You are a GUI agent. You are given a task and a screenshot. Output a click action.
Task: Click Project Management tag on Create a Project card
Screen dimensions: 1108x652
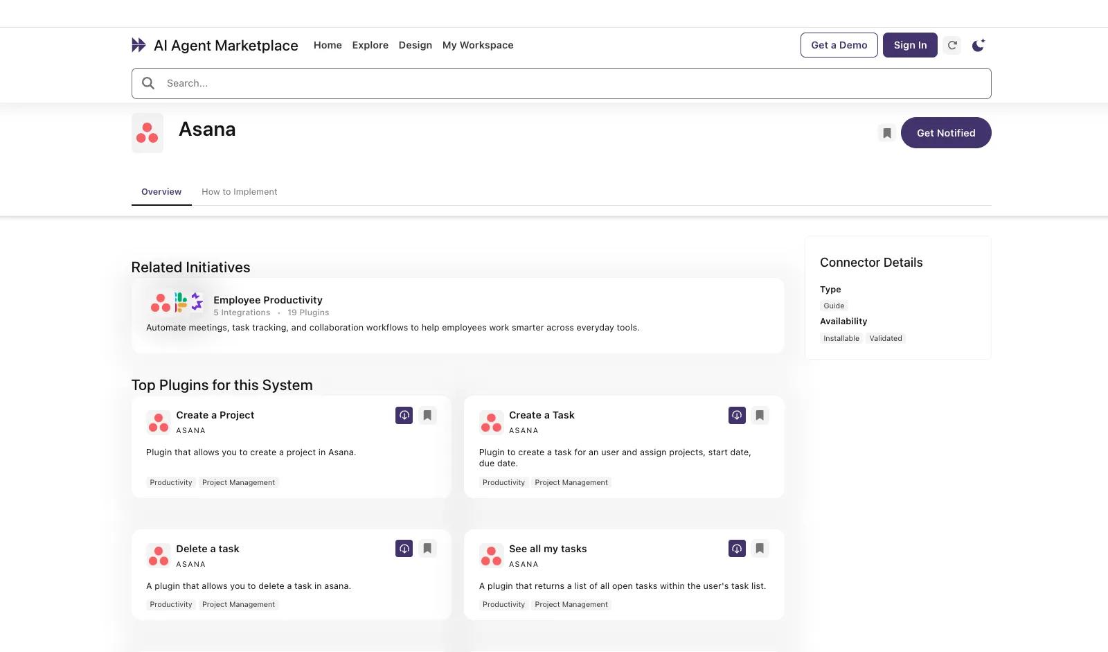(x=239, y=482)
